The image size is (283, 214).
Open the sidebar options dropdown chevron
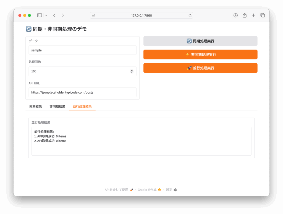46,15
